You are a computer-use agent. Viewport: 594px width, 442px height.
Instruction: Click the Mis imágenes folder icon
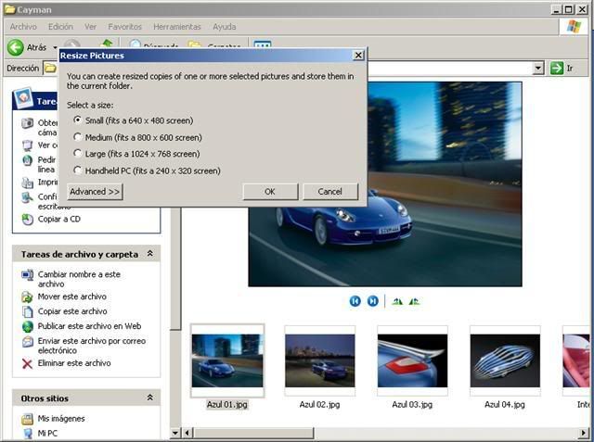click(x=27, y=419)
